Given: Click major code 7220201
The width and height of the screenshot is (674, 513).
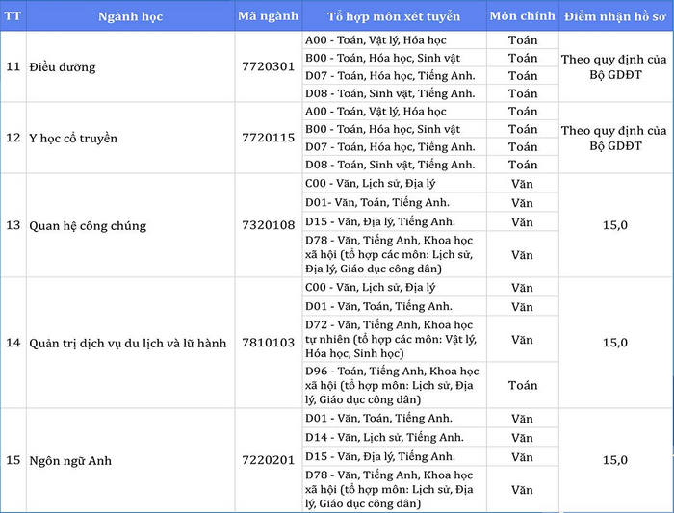Looking at the screenshot, I should pos(269,460).
